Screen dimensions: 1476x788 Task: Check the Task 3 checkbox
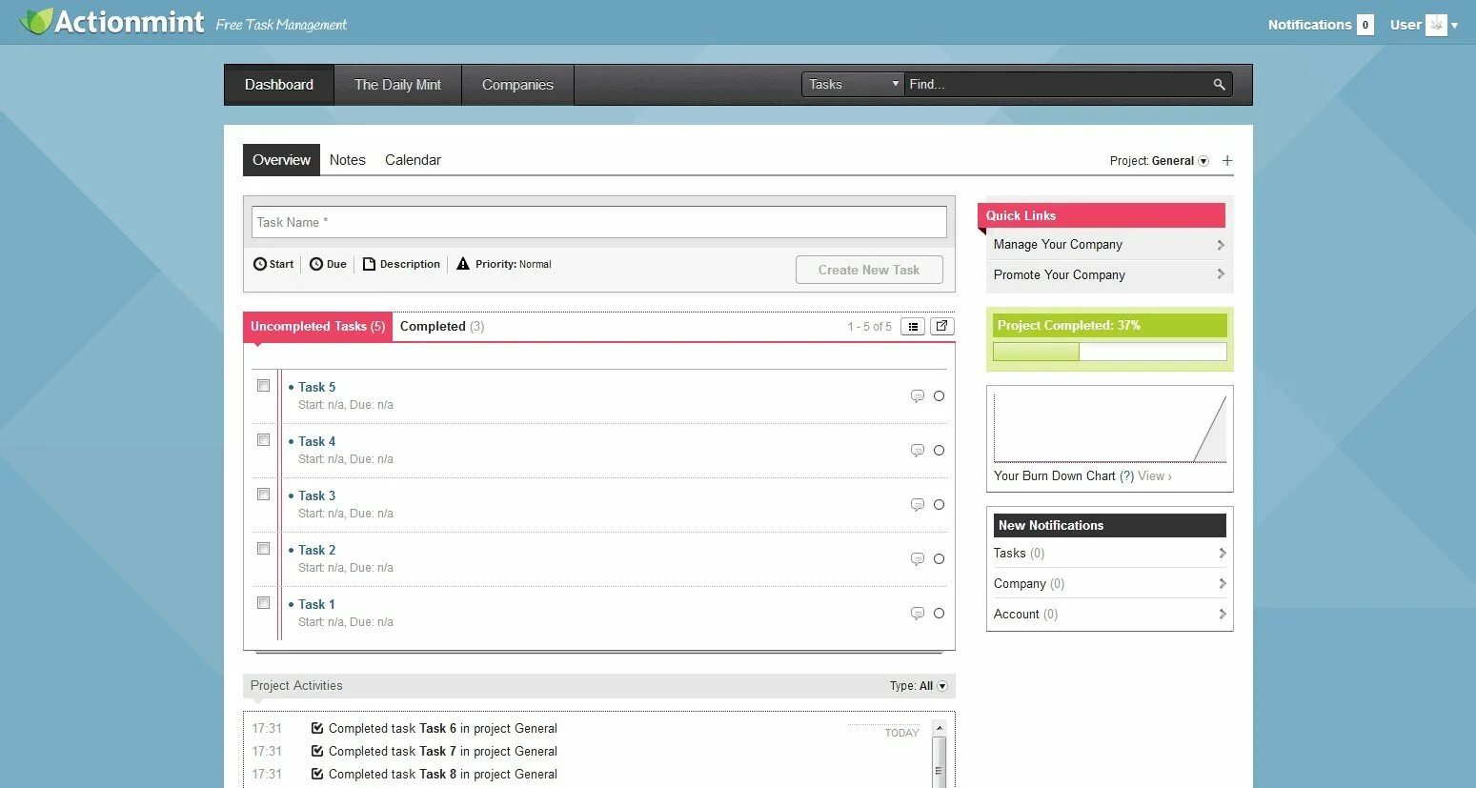tap(264, 495)
